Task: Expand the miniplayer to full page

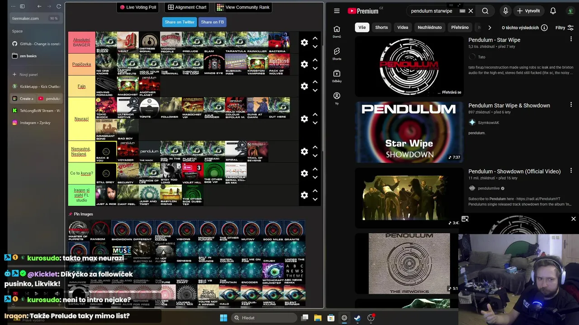Action: (465, 219)
